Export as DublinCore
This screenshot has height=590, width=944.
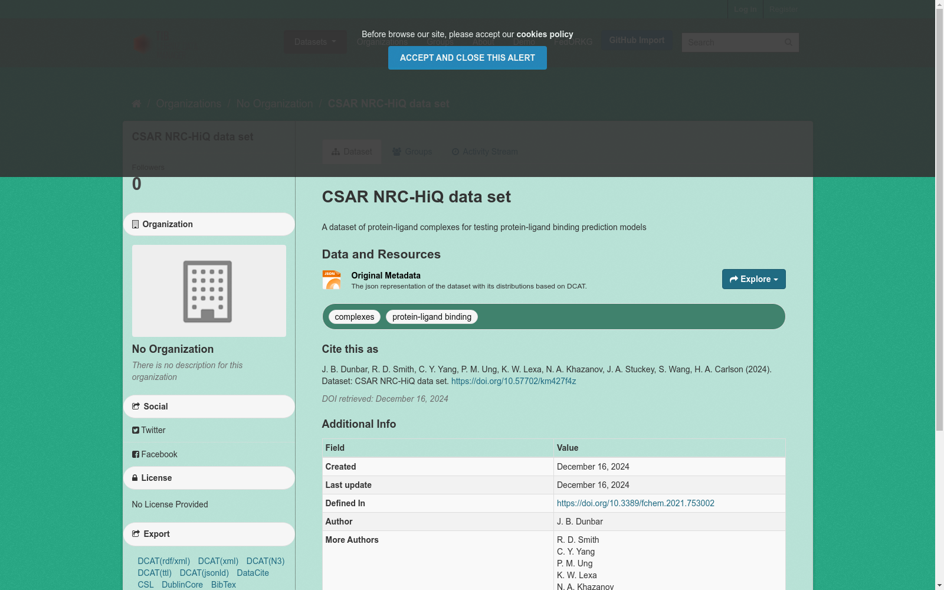182,585
